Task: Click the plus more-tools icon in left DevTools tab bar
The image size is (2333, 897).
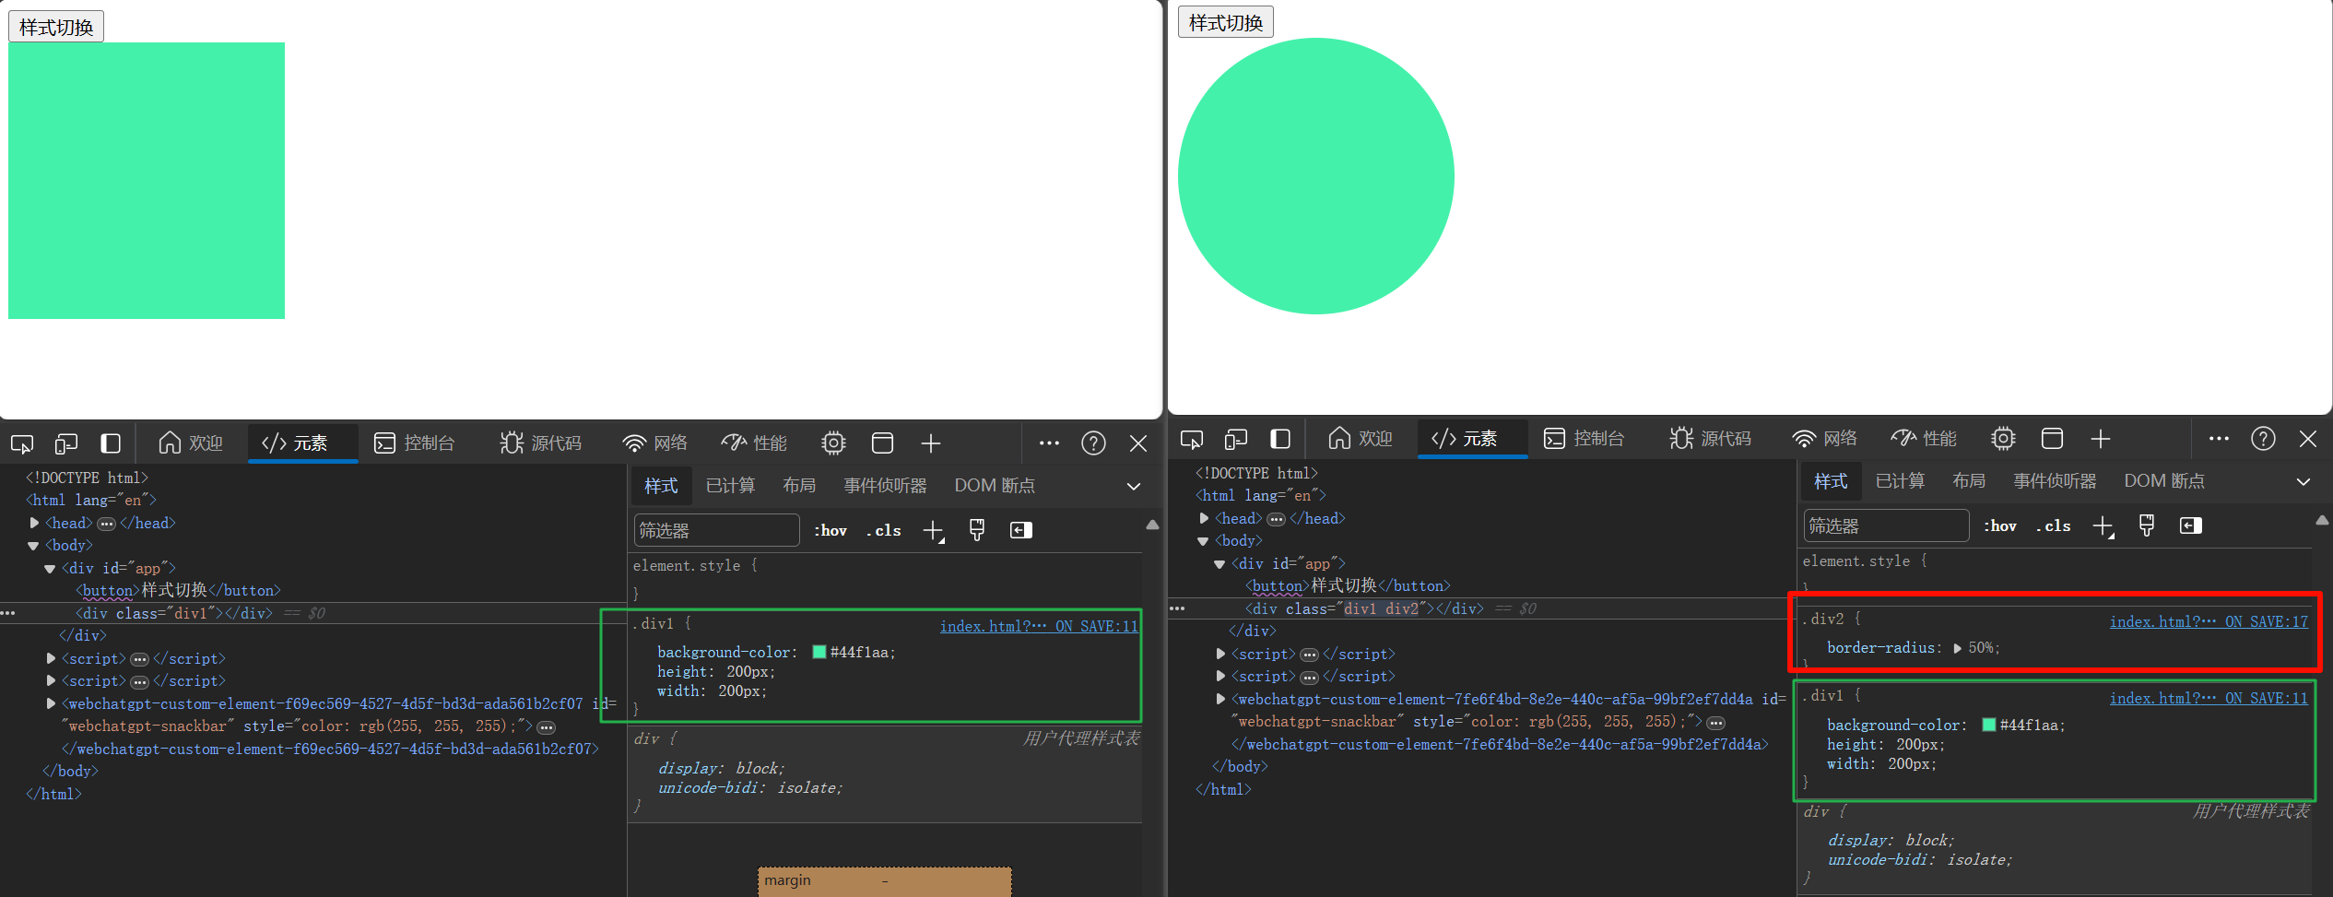Action: click(931, 443)
